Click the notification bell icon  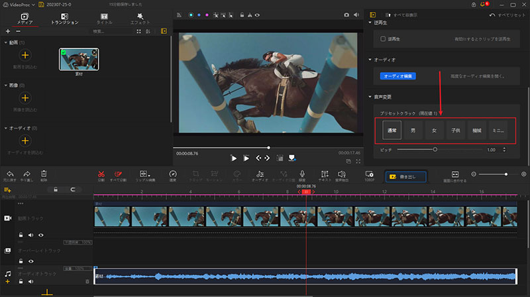[482, 5]
